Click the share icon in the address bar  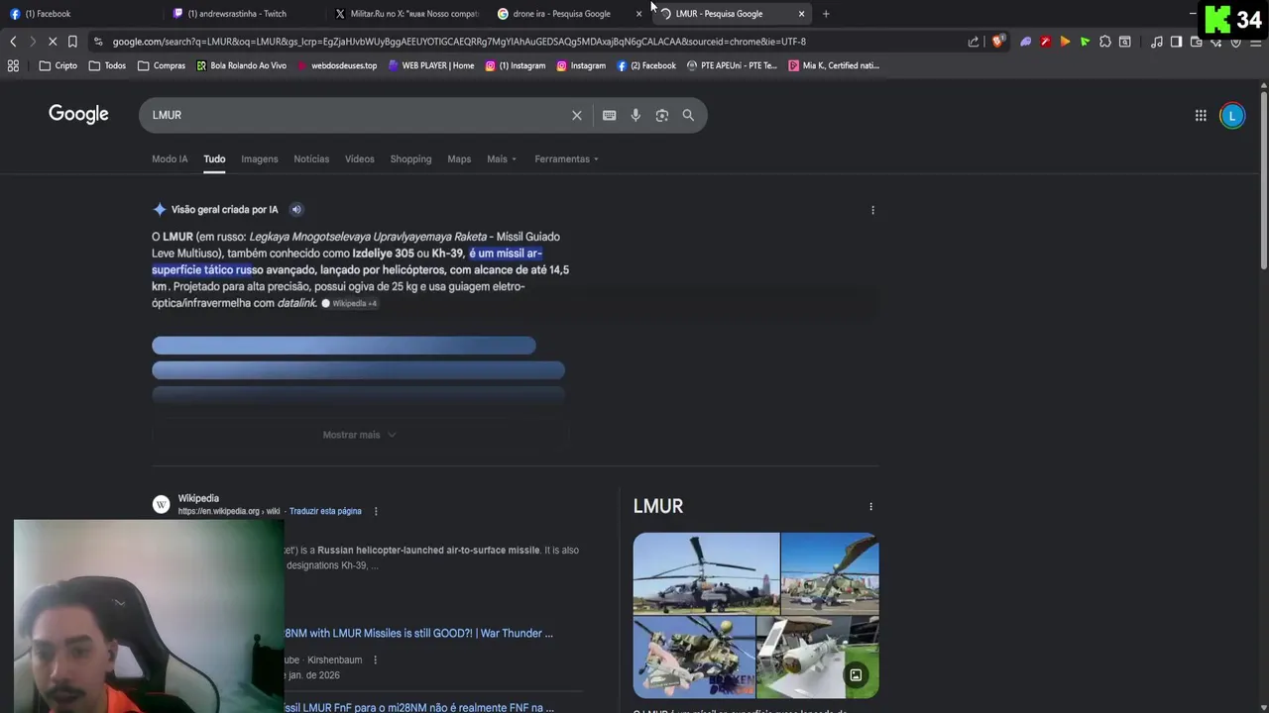tap(974, 42)
